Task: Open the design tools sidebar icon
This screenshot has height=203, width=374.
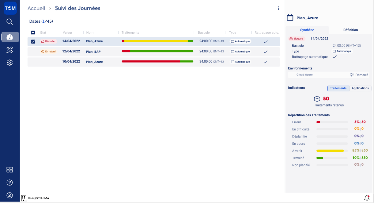Action: (x=10, y=50)
